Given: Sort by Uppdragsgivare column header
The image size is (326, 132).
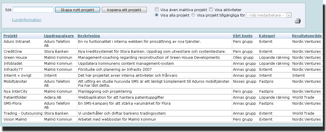Looking at the screenshot, I should coord(59,36).
